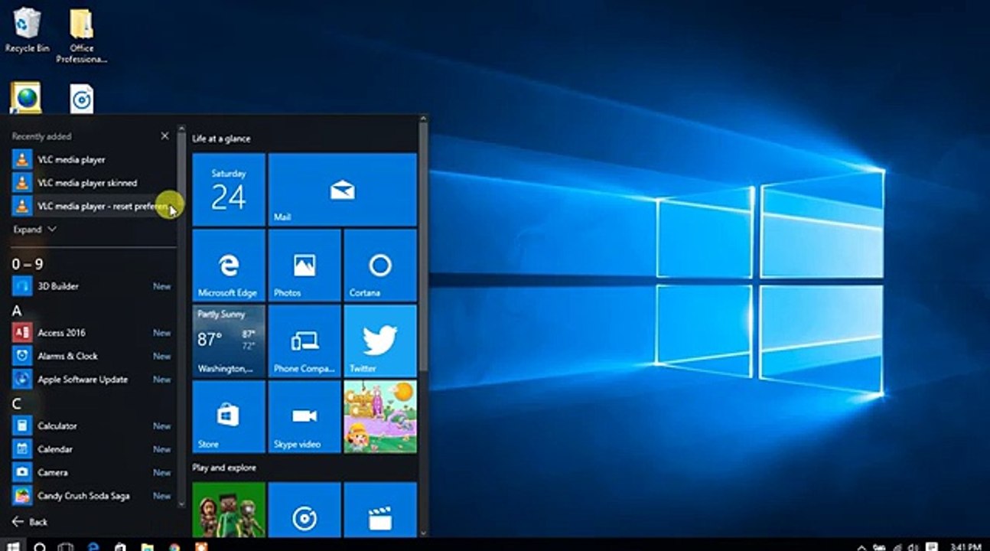This screenshot has height=551, width=990.
Task: Expand the Recently added list
Action: 34,229
